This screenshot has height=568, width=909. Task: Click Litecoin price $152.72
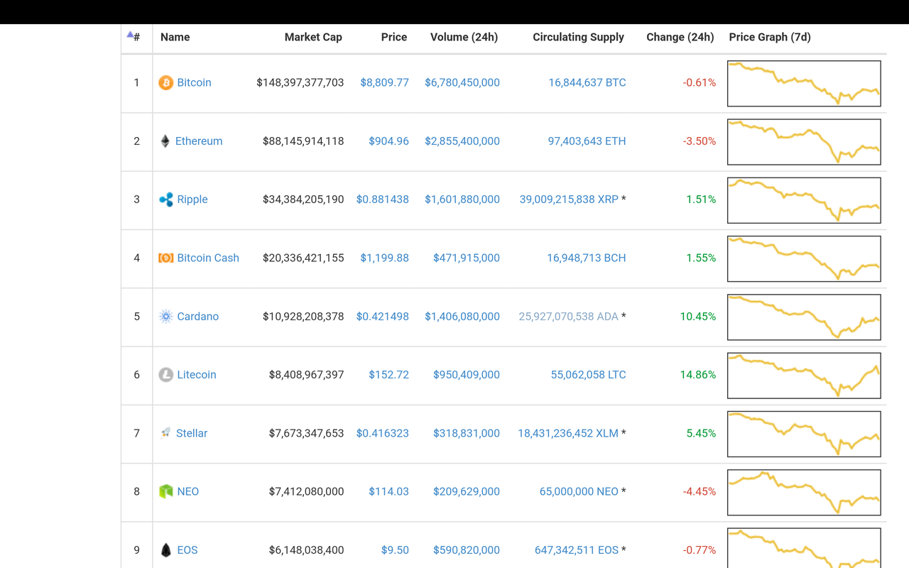click(x=388, y=375)
